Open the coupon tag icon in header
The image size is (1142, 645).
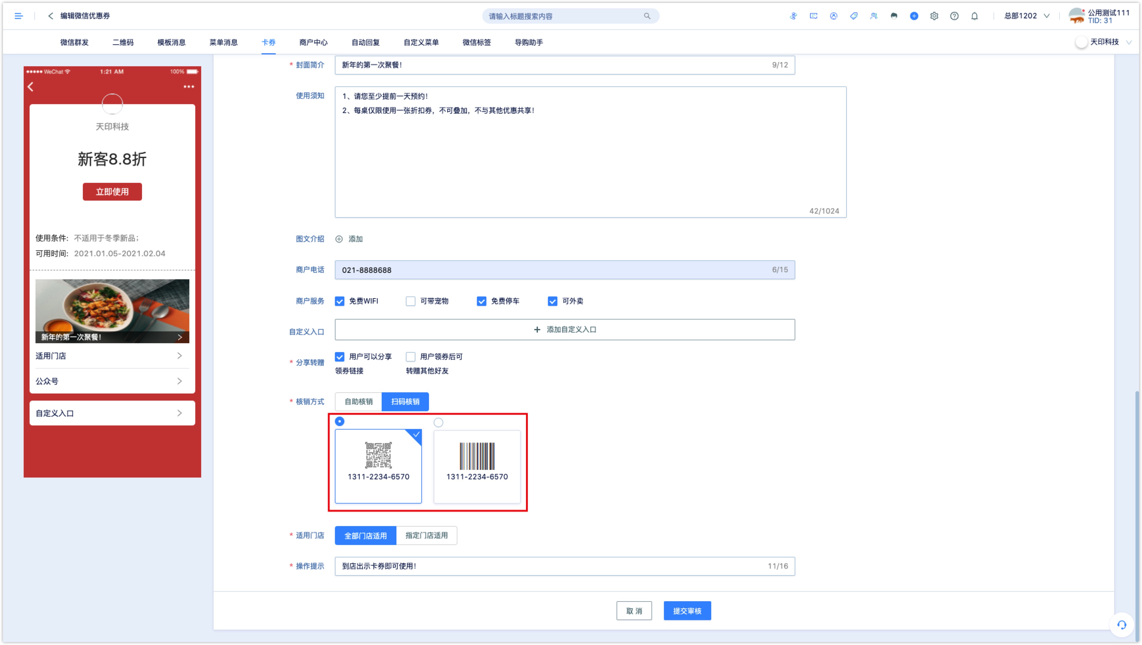point(854,16)
